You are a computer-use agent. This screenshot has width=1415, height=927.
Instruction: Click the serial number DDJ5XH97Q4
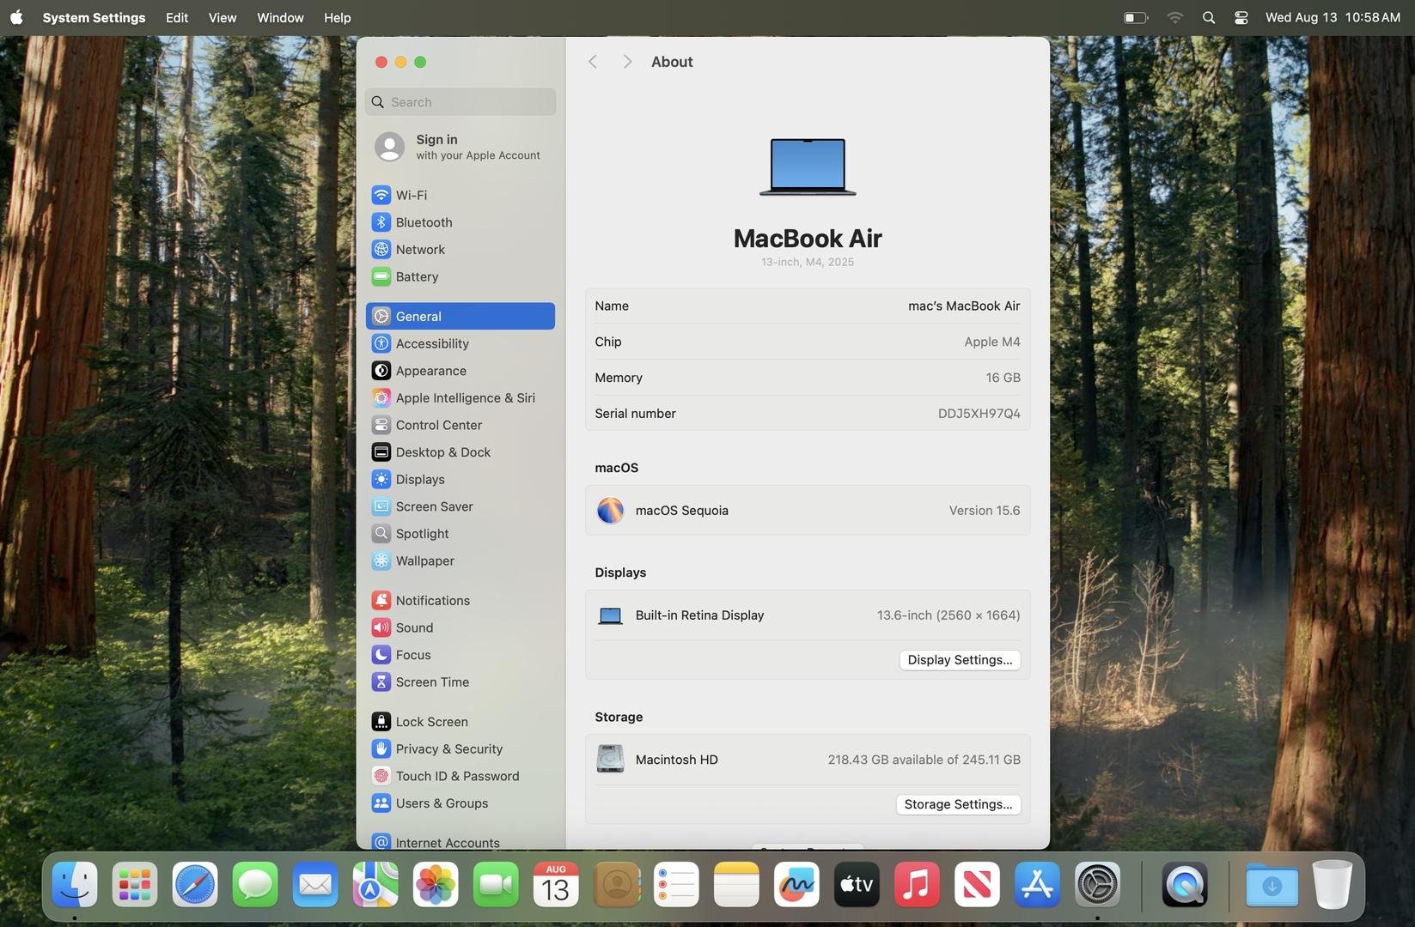[x=979, y=414]
